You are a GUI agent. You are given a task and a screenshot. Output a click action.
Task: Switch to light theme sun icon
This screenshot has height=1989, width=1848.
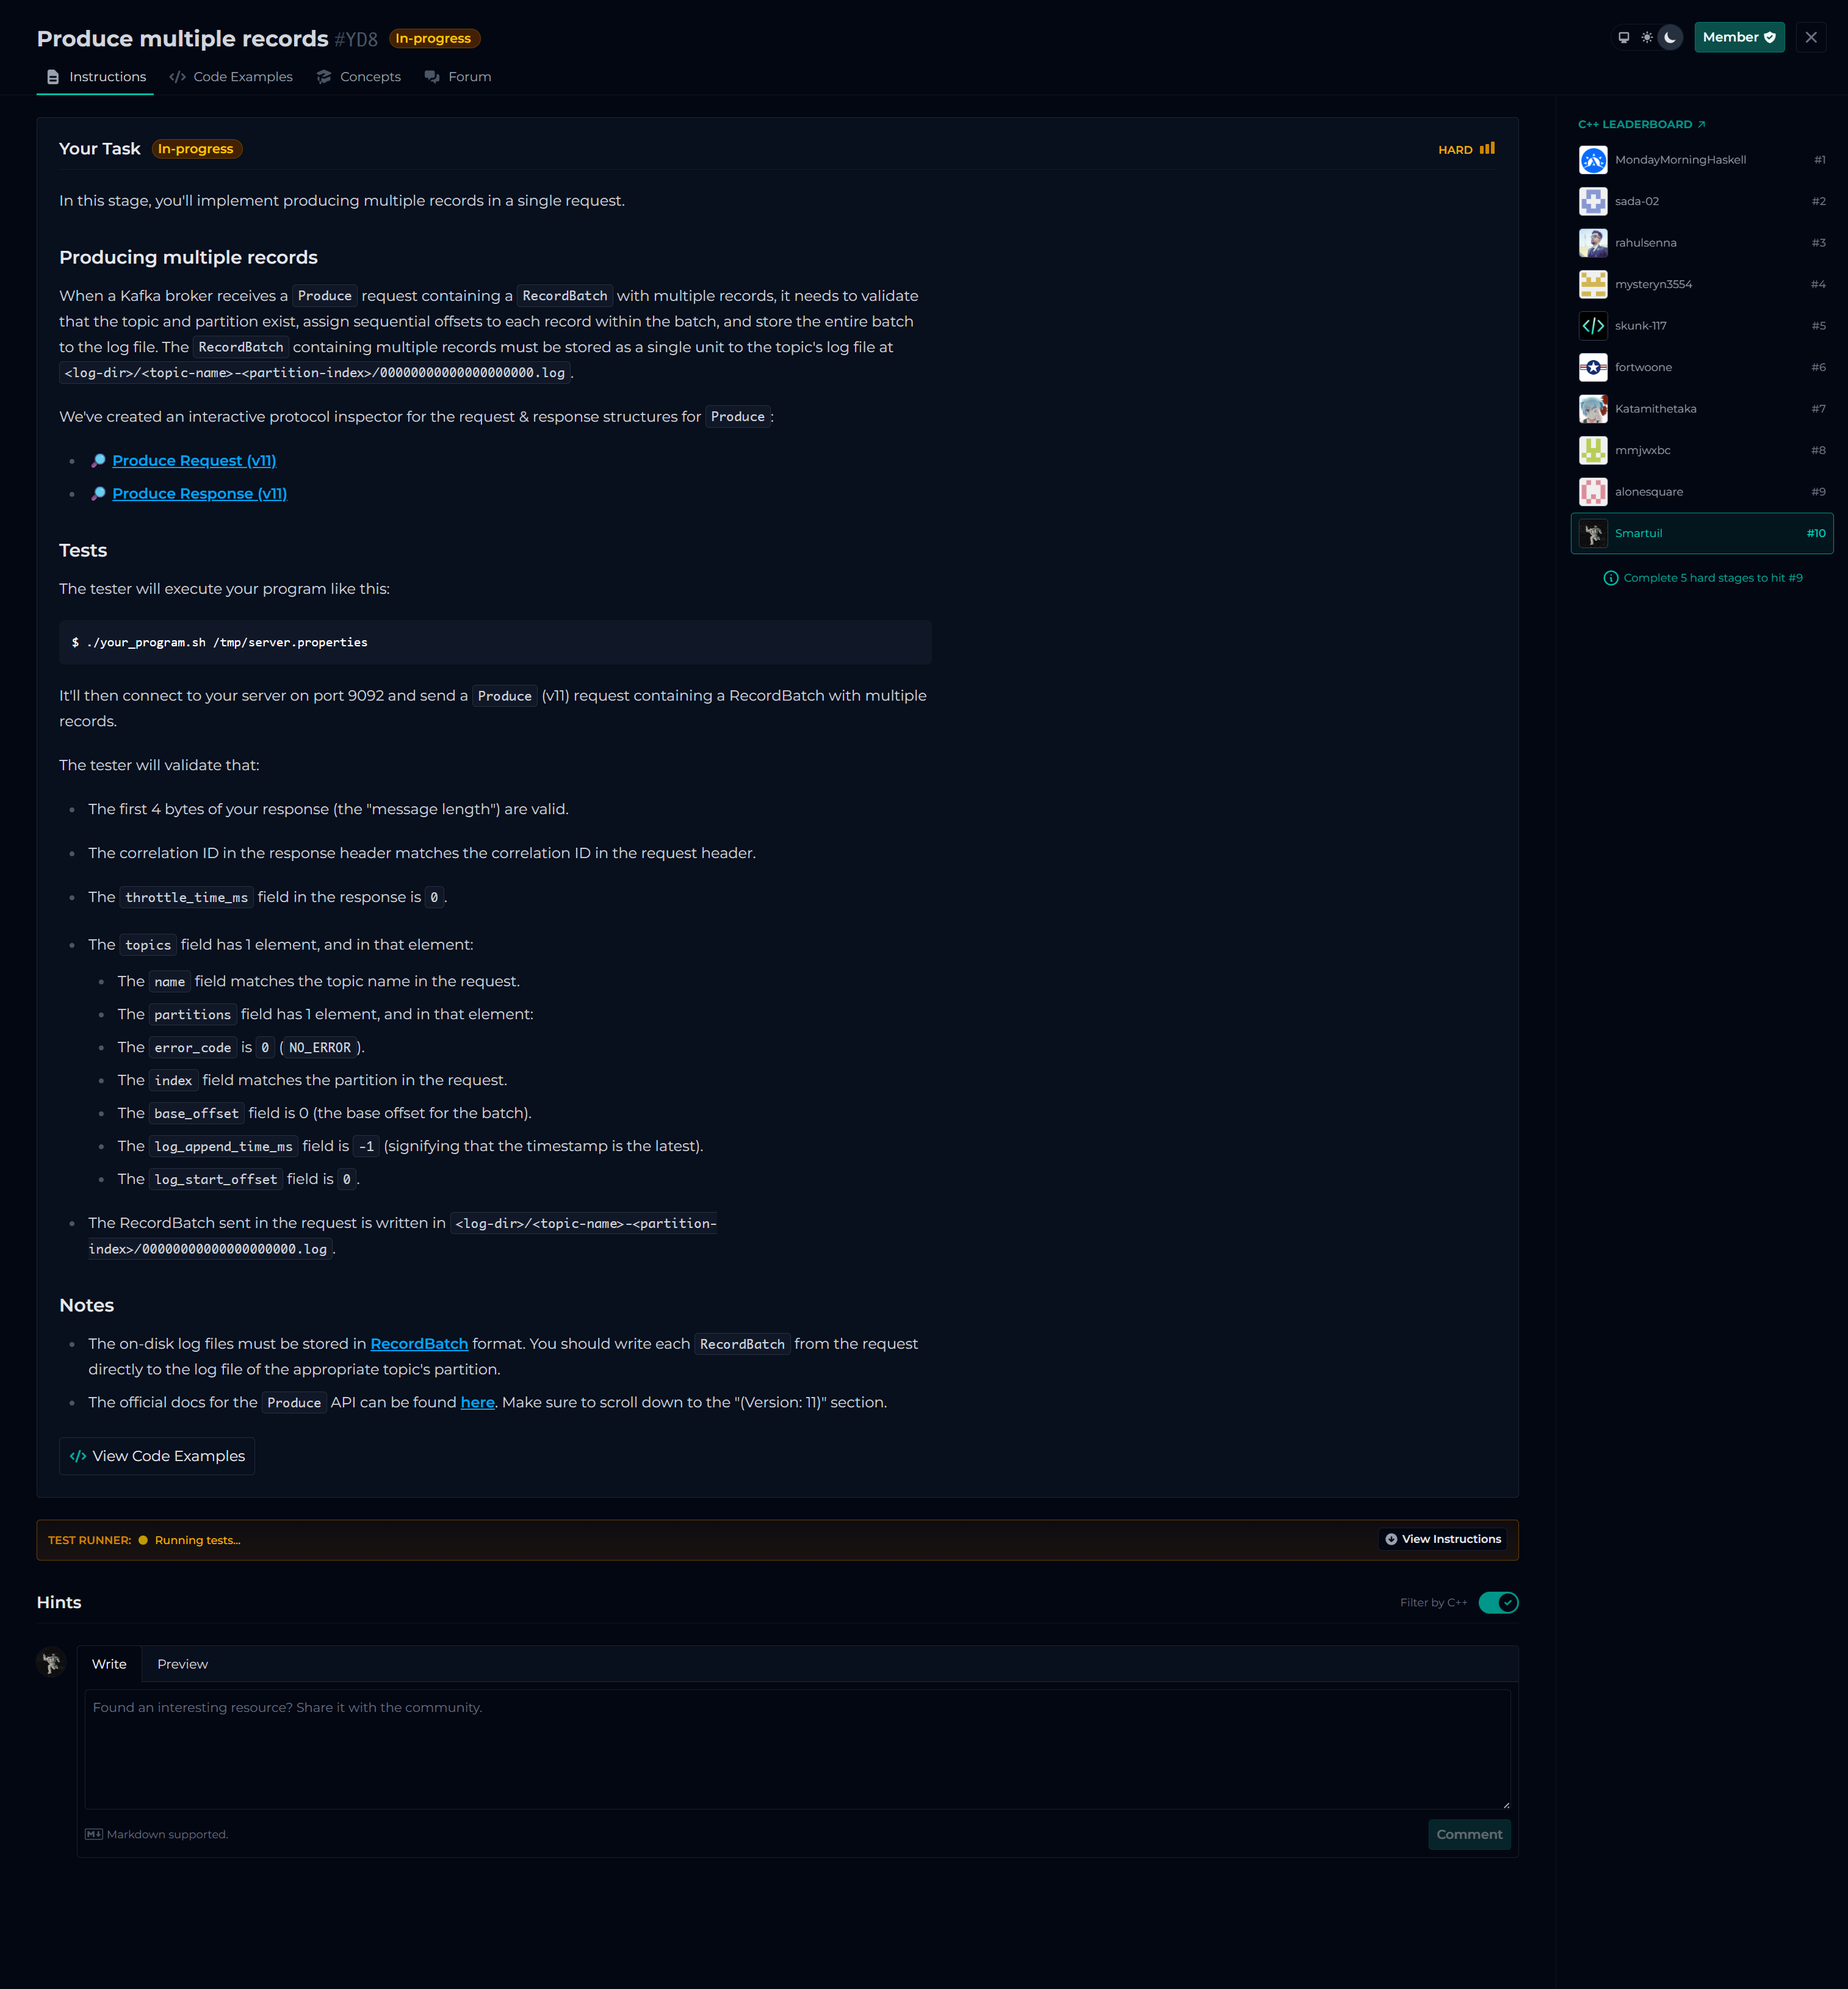click(1647, 38)
